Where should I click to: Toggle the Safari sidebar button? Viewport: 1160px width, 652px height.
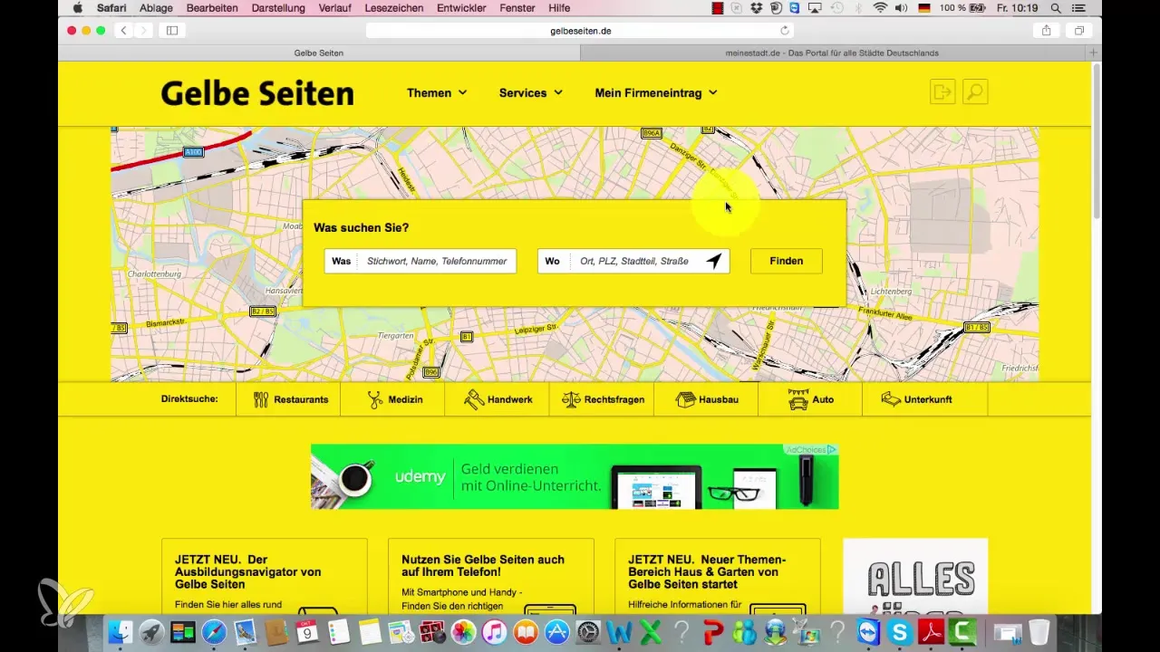[171, 31]
